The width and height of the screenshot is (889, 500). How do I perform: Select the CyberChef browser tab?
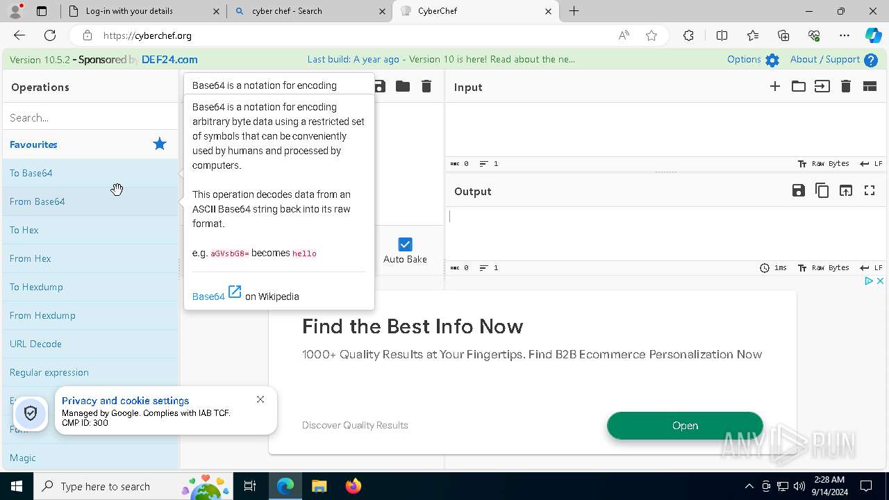(476, 11)
